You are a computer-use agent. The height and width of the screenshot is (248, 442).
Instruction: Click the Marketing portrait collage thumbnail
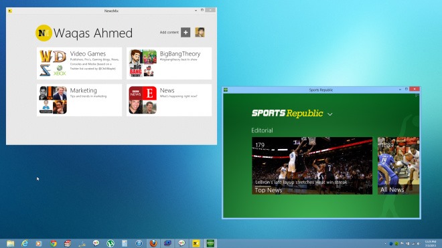coord(53,100)
